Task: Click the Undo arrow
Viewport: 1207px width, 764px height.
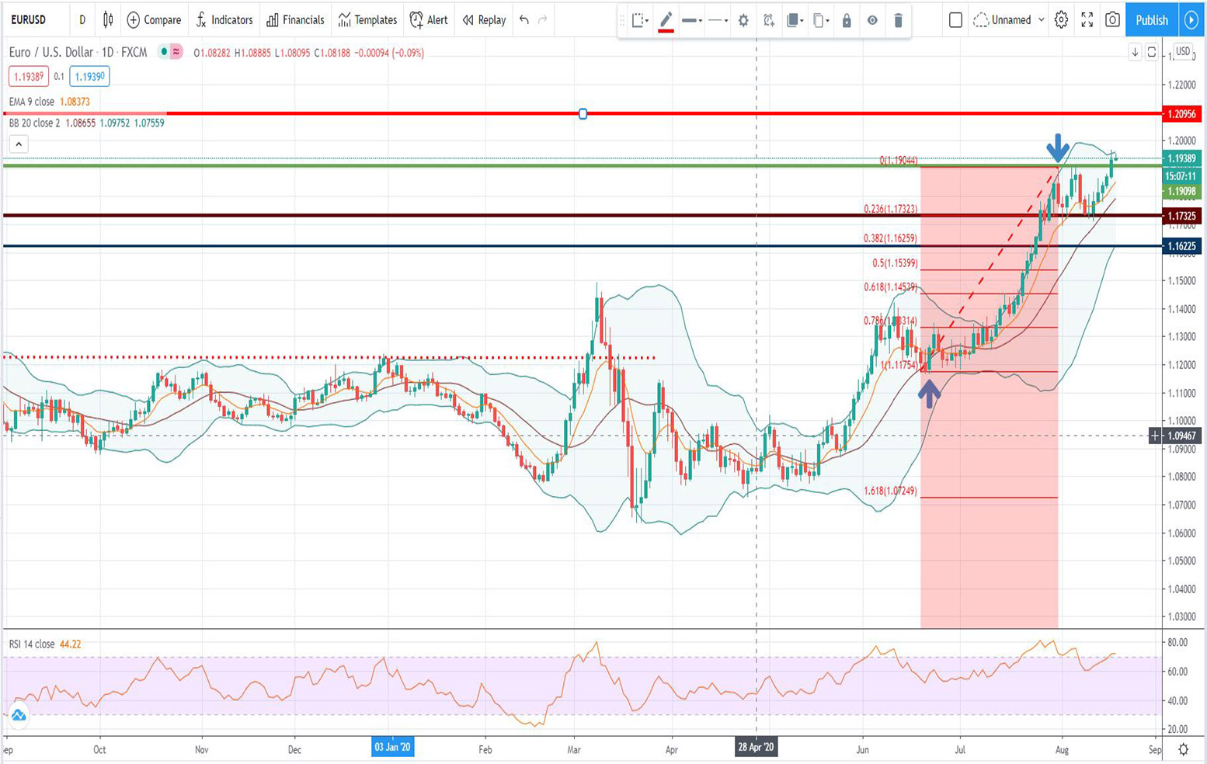Action: (524, 20)
